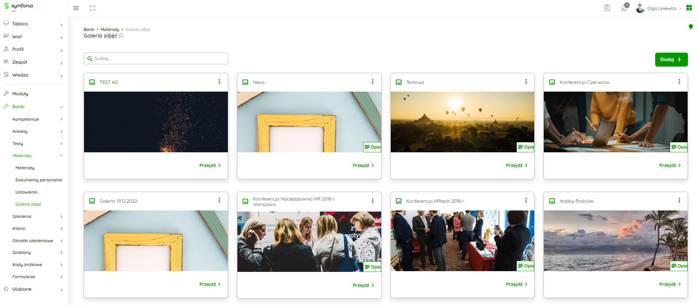Open Dokumenty personalne in sidebar
699x305 pixels.
tap(39, 180)
